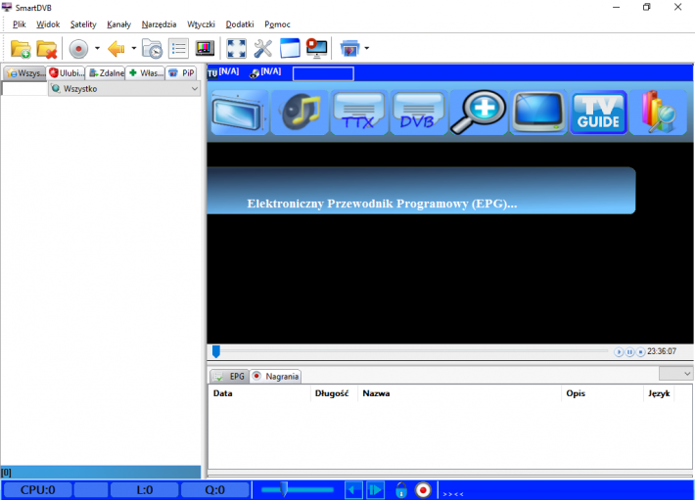Switch to the Zdalne tab

[x=106, y=73]
